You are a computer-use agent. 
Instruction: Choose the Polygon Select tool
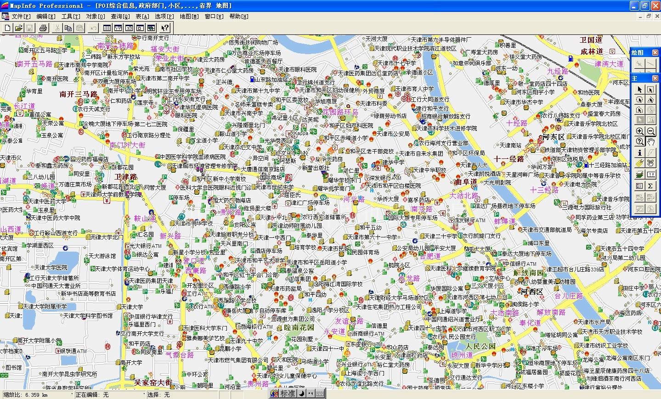pyautogui.click(x=650, y=100)
